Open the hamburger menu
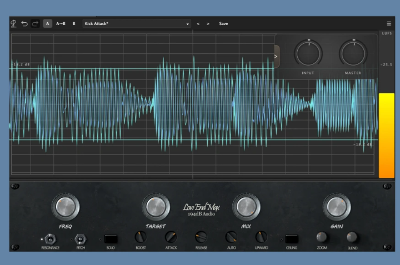 coord(389,23)
